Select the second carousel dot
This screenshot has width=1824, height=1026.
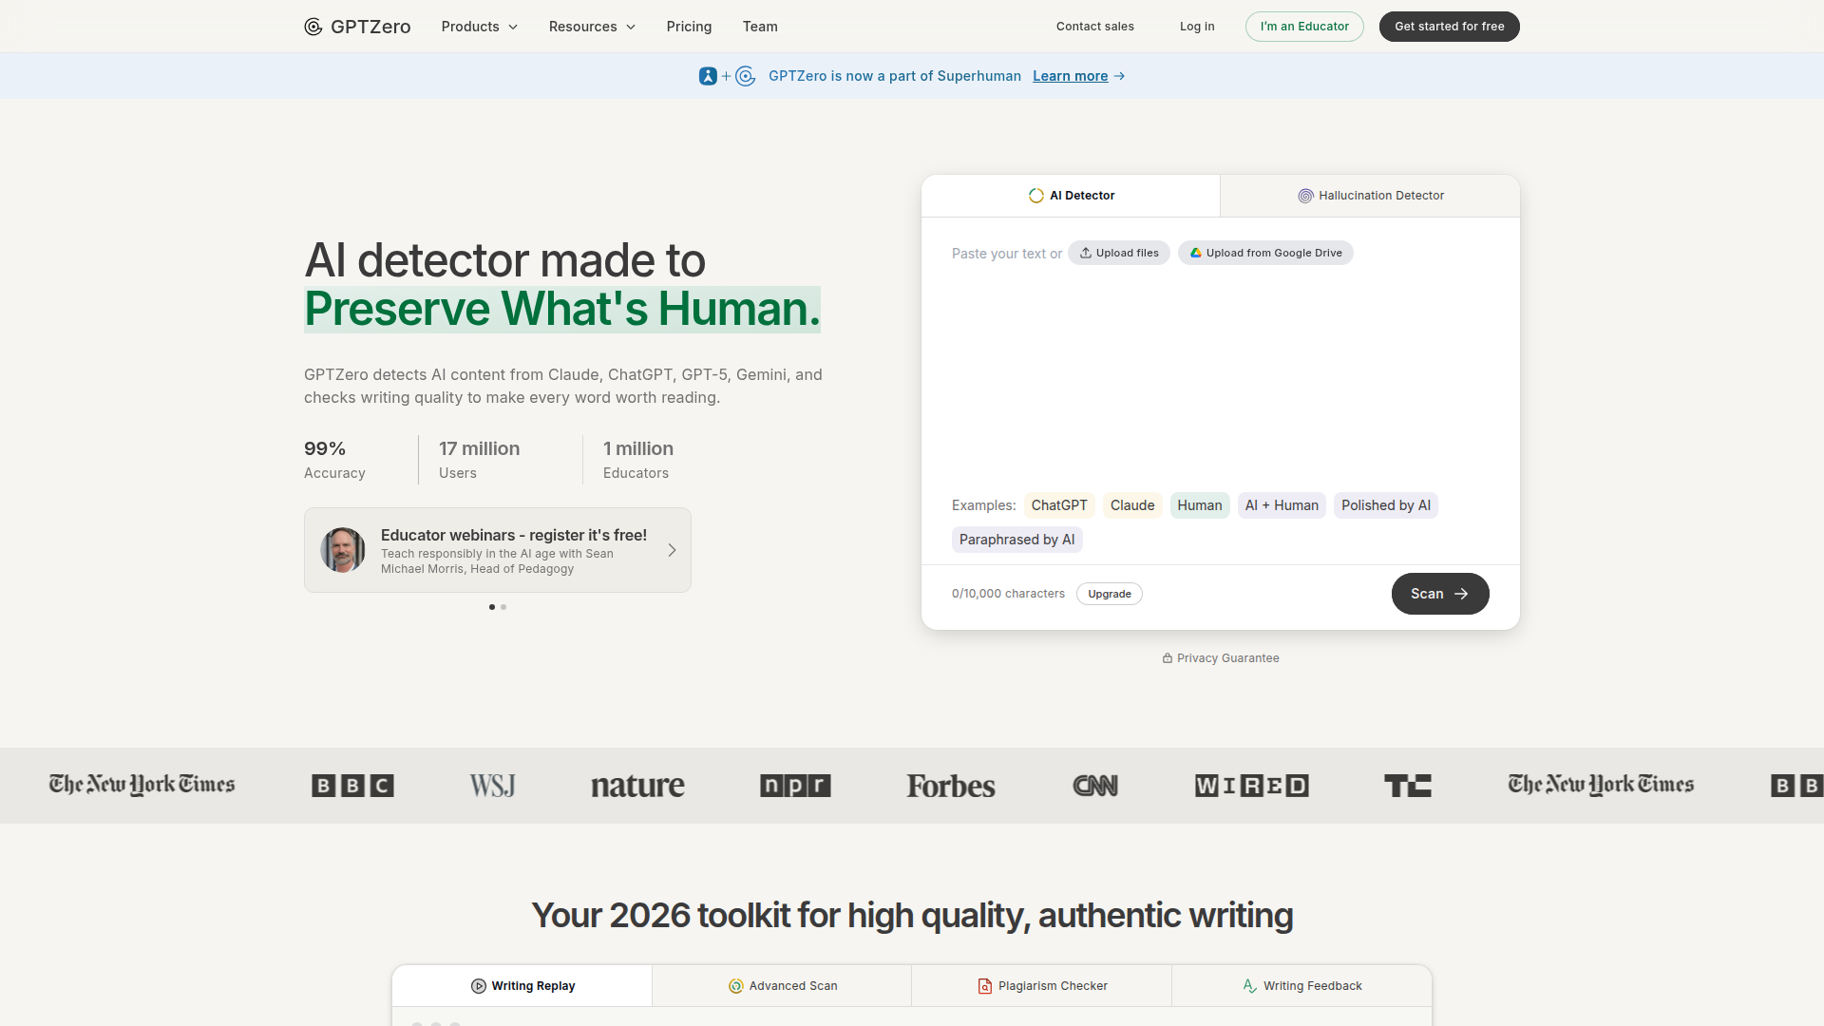(x=503, y=607)
